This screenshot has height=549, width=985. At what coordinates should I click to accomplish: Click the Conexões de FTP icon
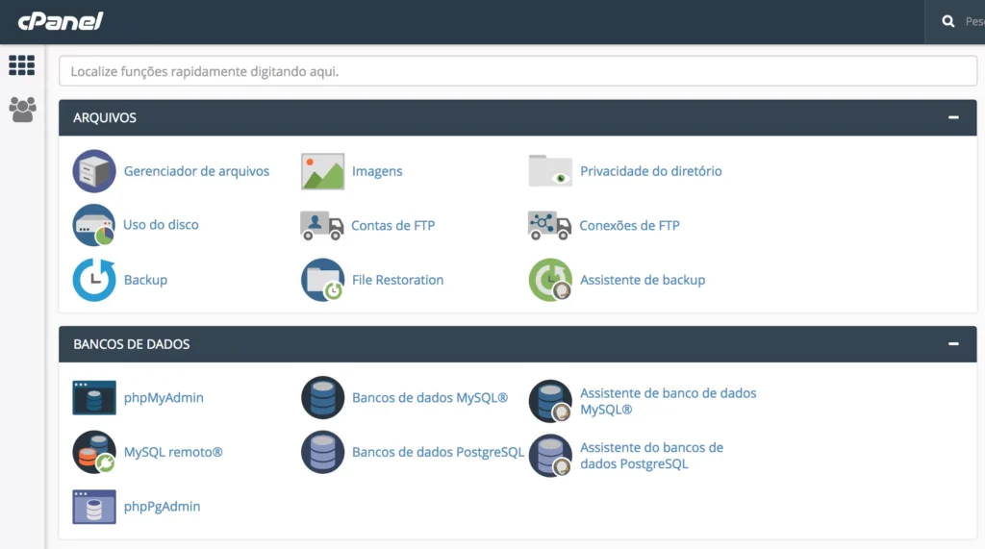550,226
